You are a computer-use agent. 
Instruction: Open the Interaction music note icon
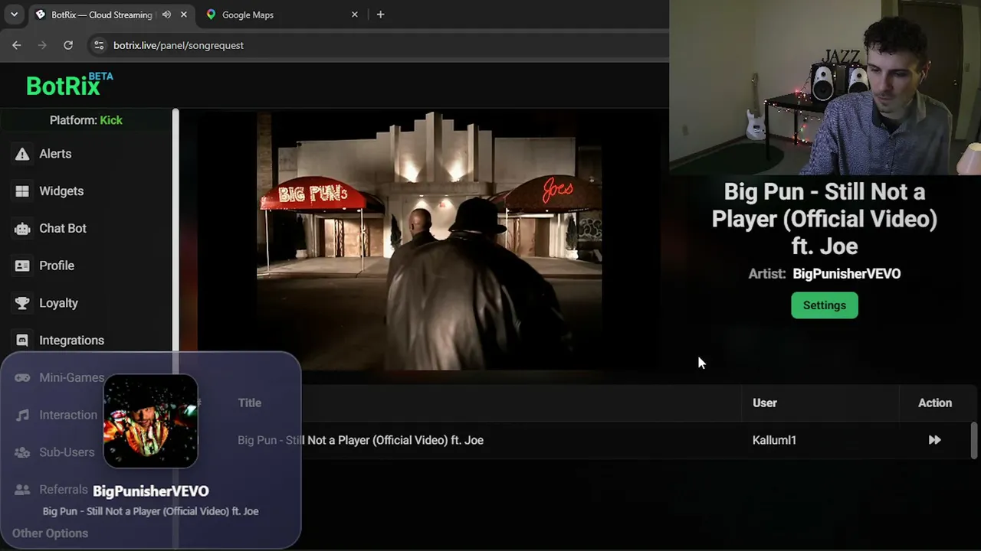pos(22,415)
